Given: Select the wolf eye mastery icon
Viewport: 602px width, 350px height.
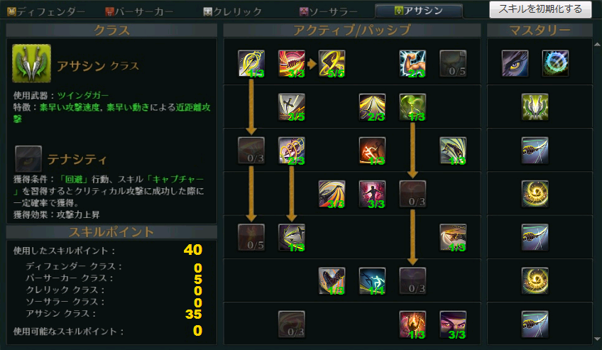Looking at the screenshot, I should click(515, 63).
